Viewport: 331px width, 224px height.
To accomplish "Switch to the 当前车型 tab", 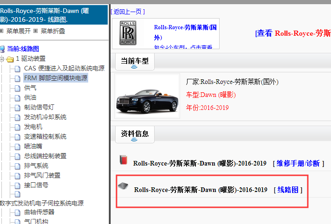I will tap(135, 61).
